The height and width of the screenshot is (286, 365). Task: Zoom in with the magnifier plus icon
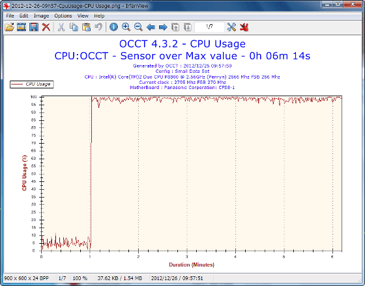(x=126, y=27)
